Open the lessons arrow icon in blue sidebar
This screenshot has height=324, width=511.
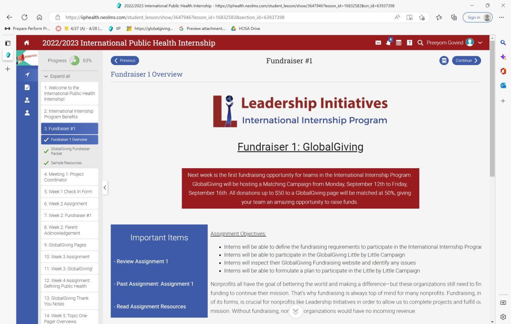click(27, 75)
